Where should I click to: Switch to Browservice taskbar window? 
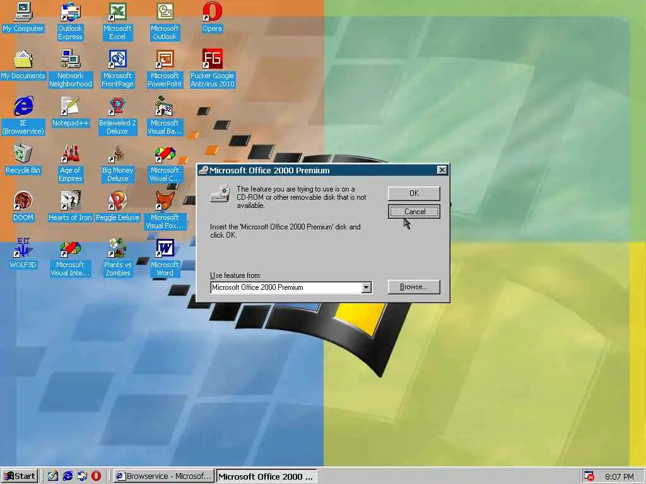[x=164, y=476]
